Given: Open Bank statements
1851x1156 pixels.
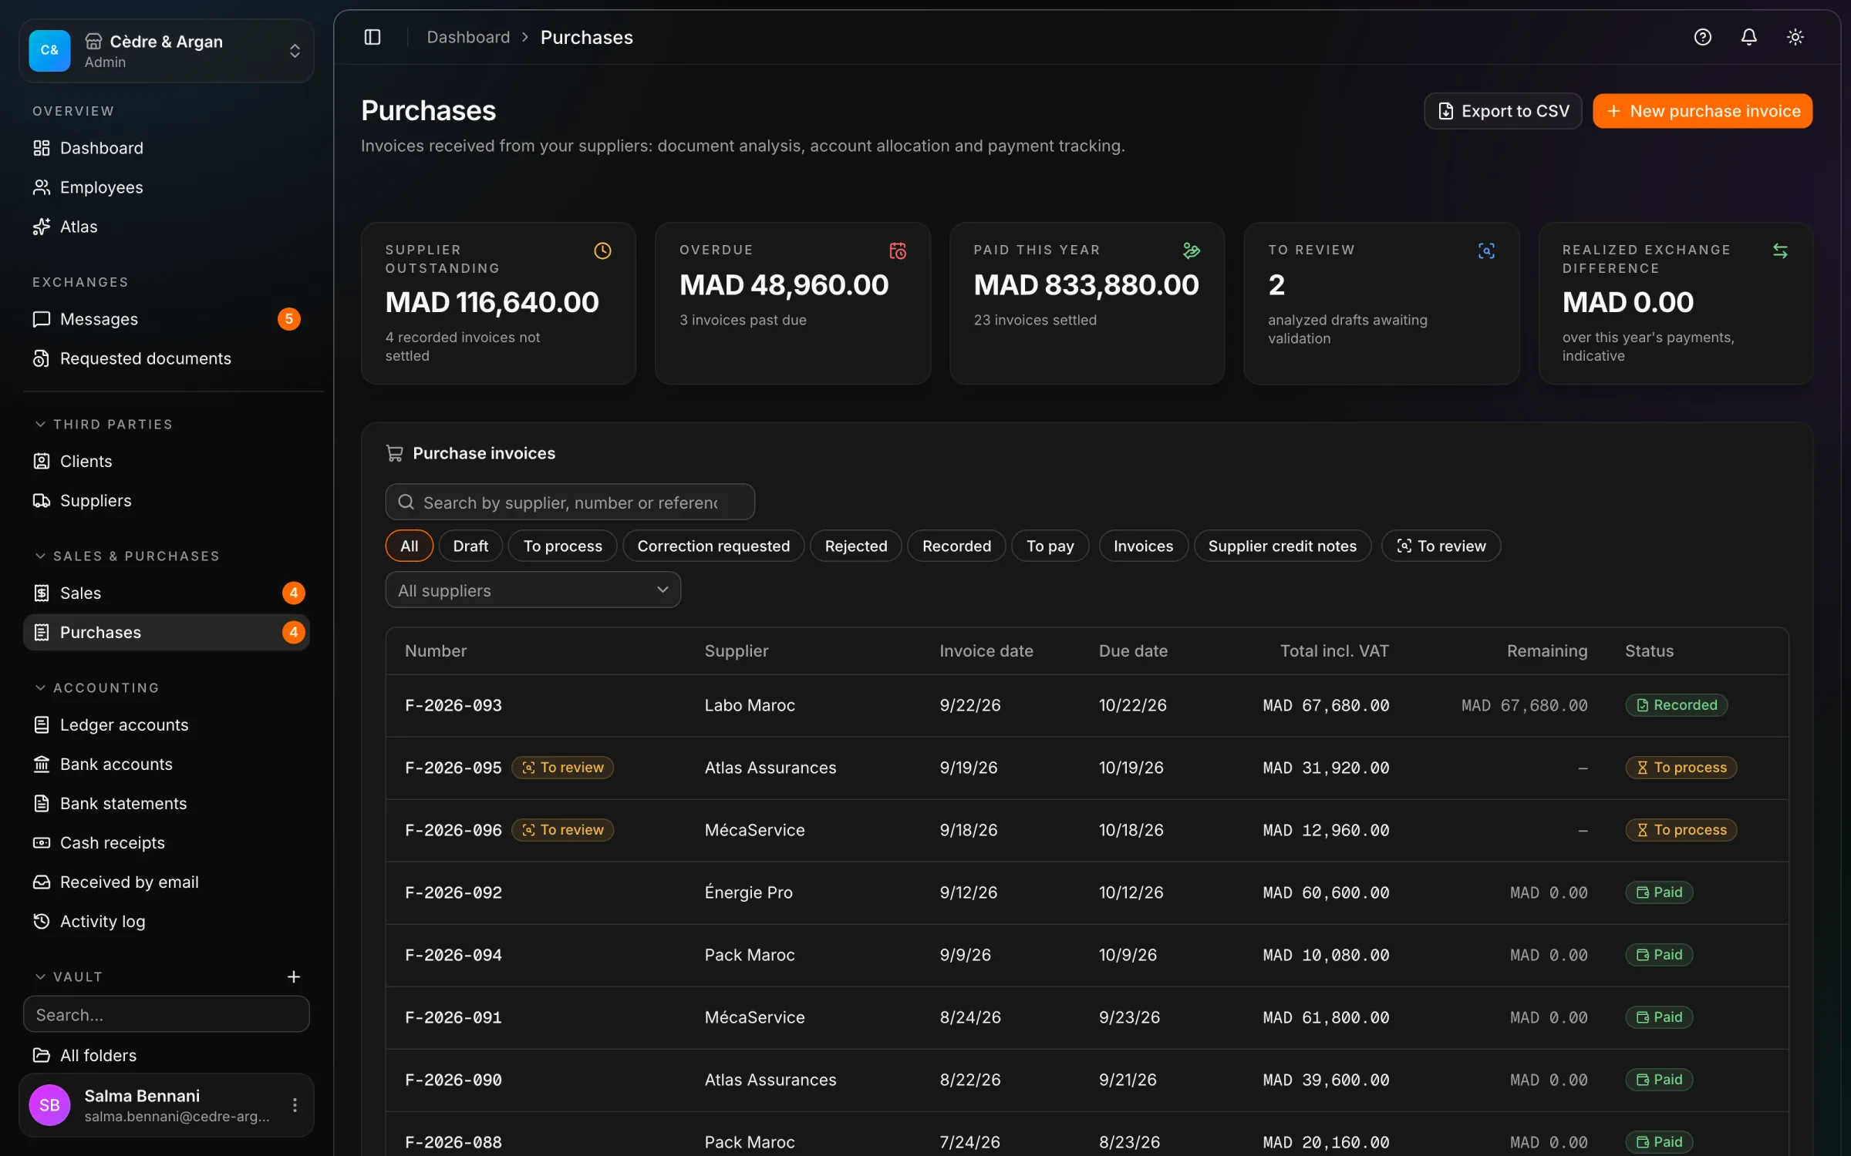Looking at the screenshot, I should click(167, 803).
